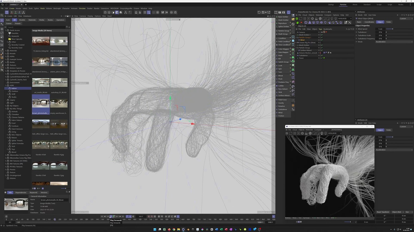Click the Octane restart render icon
Image resolution: width=414 pixels, height=232 pixels.
(x=301, y=19)
